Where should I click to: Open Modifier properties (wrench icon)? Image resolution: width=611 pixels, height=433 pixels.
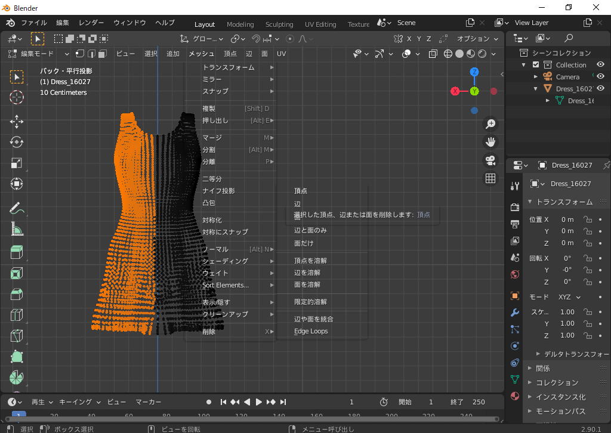click(x=514, y=313)
